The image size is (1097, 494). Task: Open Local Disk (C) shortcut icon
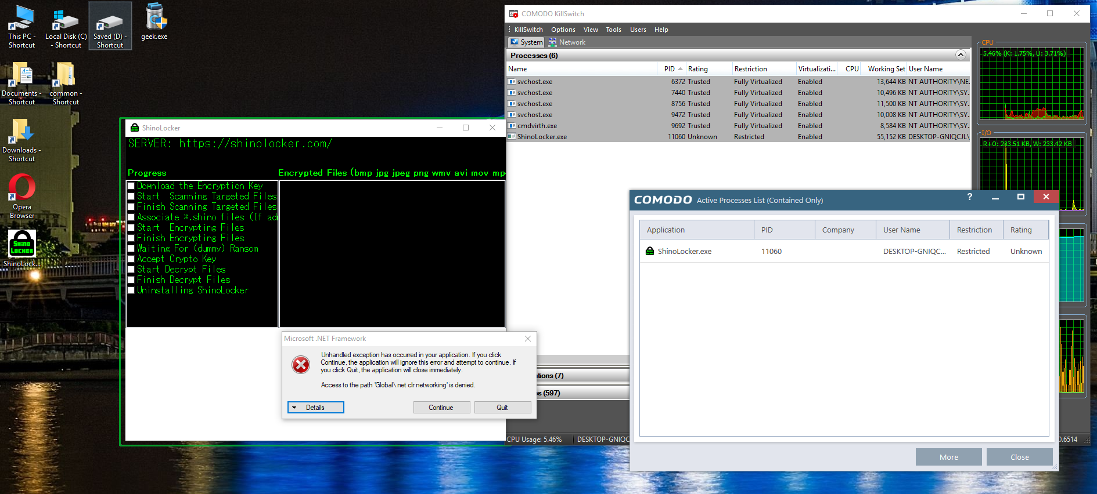click(x=66, y=27)
